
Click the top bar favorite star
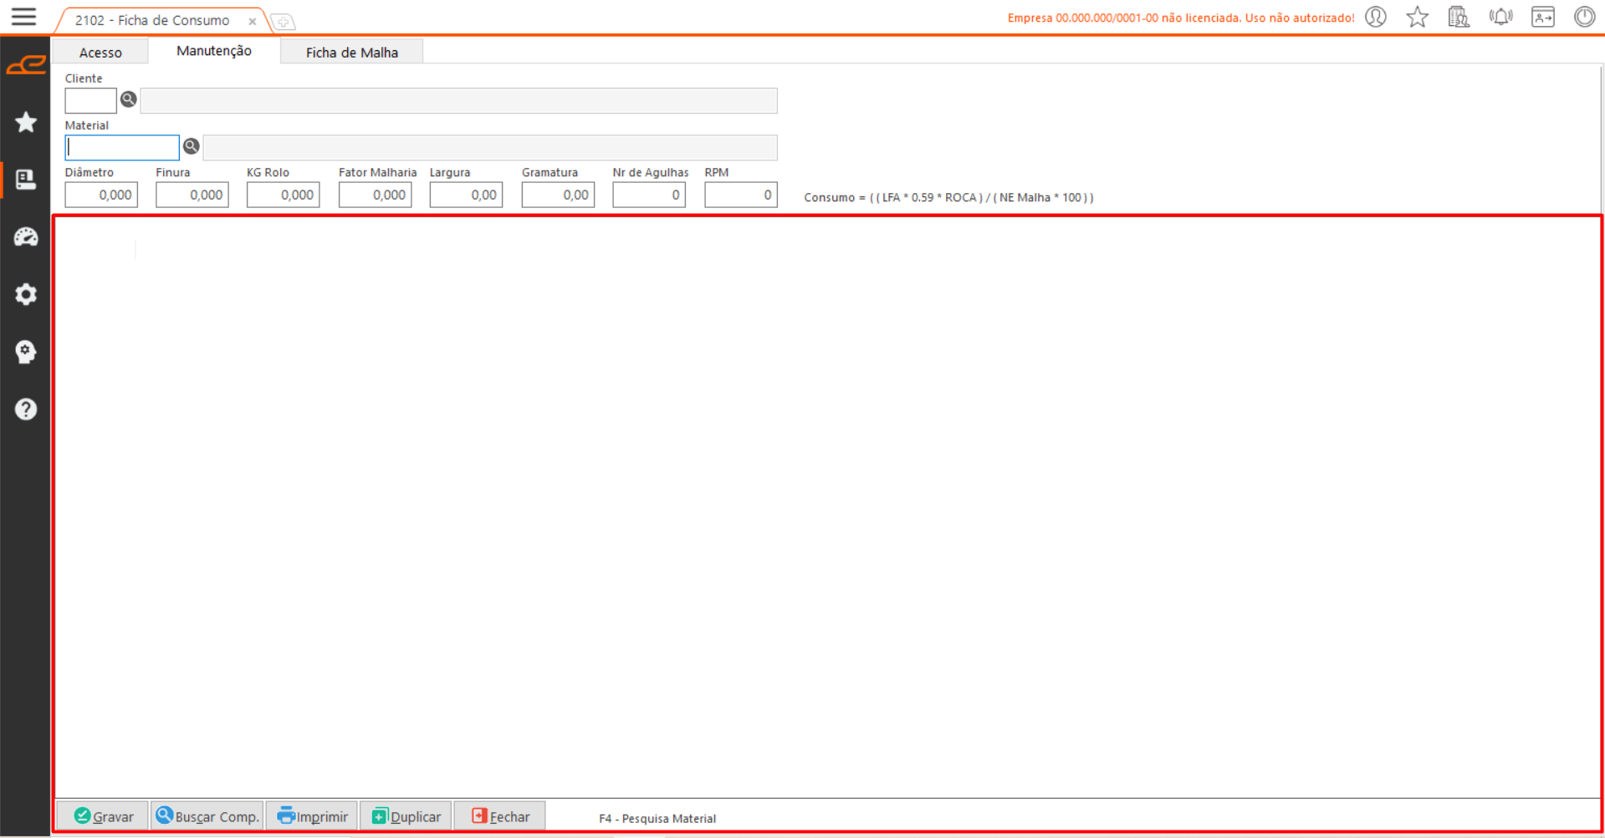tap(1417, 17)
